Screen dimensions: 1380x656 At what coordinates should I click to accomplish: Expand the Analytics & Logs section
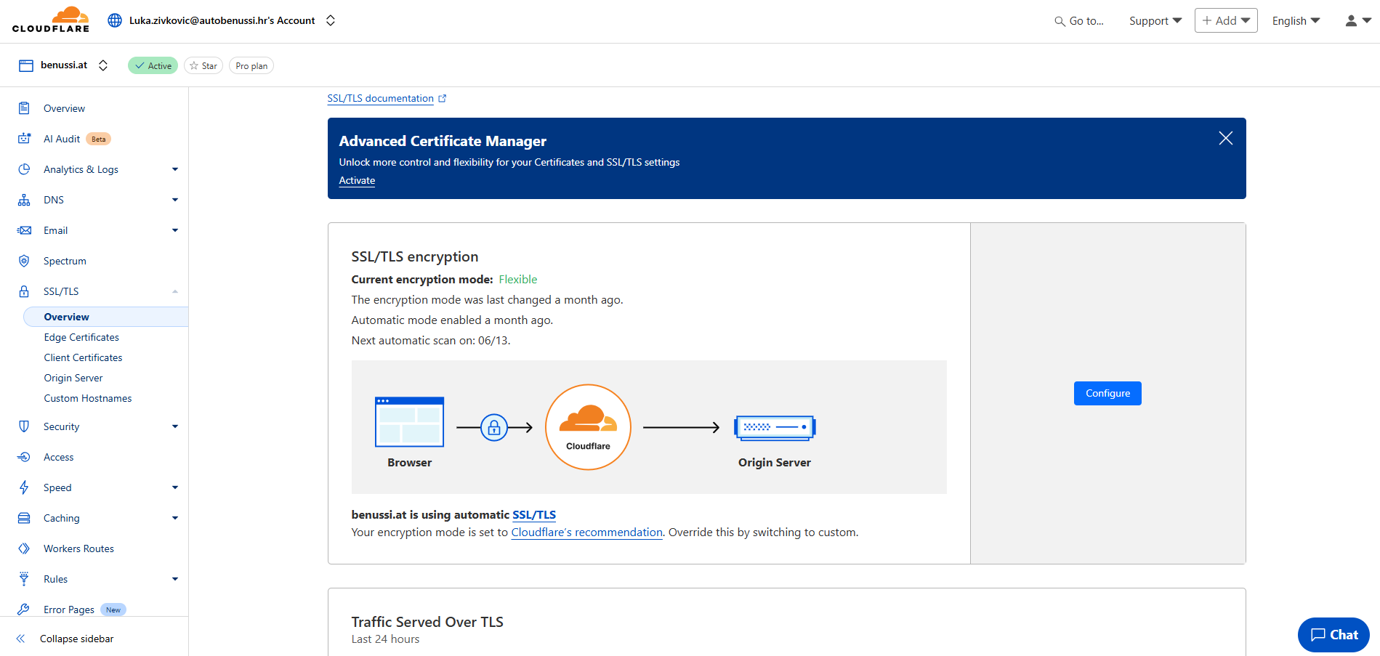(174, 169)
